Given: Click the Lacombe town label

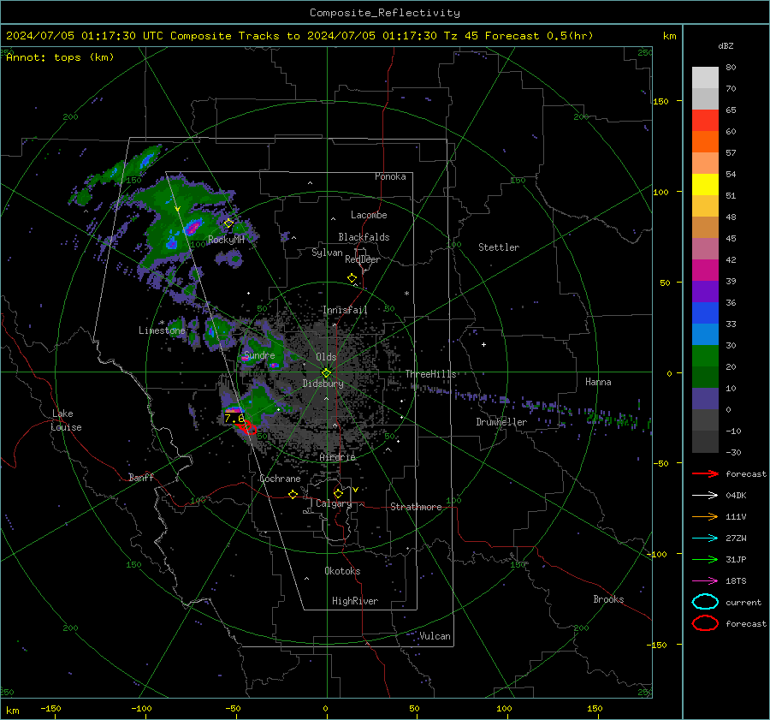Looking at the screenshot, I should [369, 215].
